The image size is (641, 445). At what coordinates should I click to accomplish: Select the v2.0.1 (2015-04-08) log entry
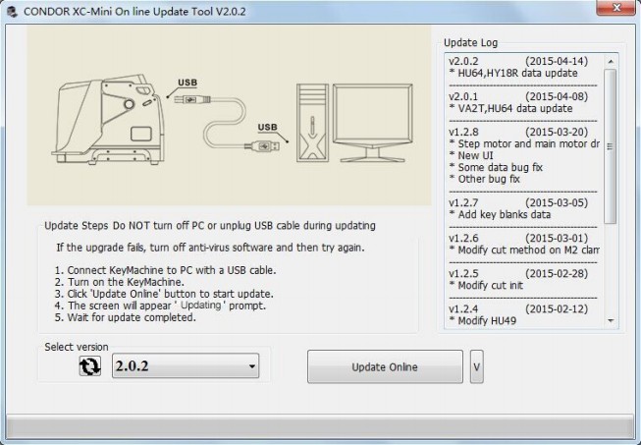(x=518, y=97)
